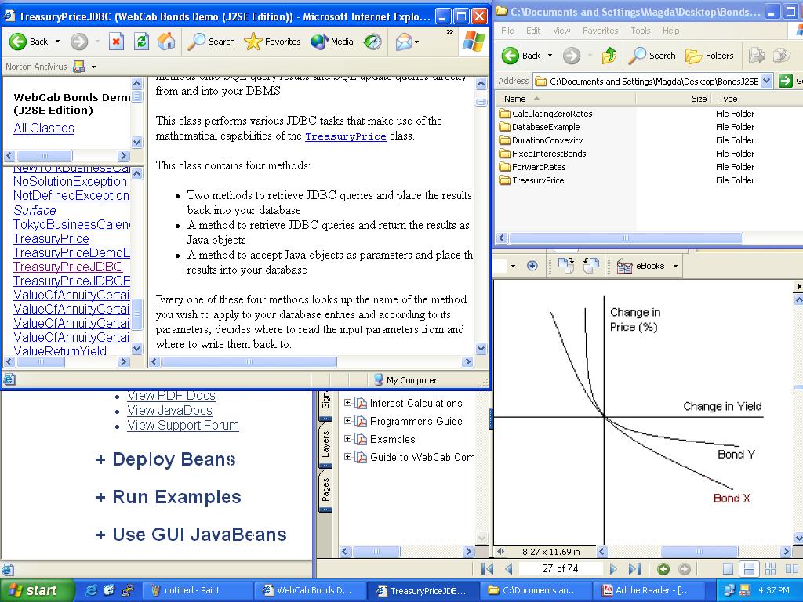Viewport: 803px width, 602px height.
Task: Show the Folders pane in Explorer
Action: [x=709, y=56]
